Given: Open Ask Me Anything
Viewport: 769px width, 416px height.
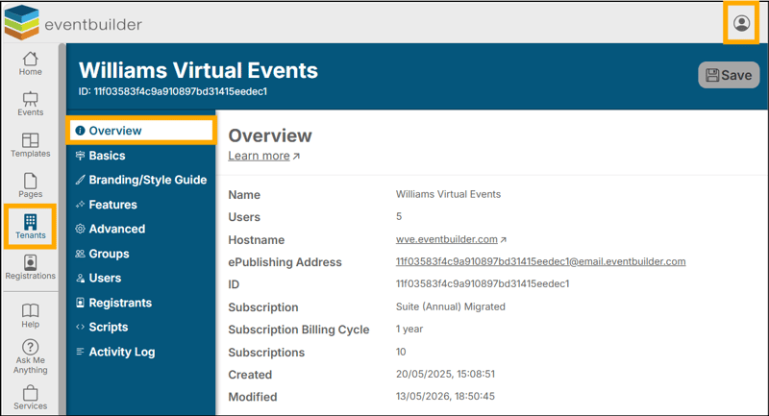Looking at the screenshot, I should (x=31, y=356).
